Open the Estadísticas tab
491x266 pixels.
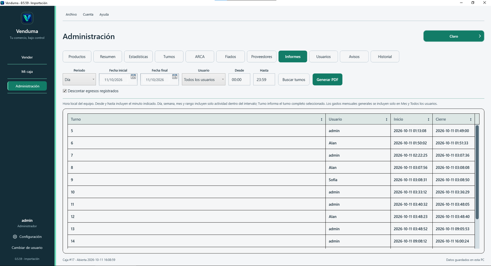(x=138, y=56)
